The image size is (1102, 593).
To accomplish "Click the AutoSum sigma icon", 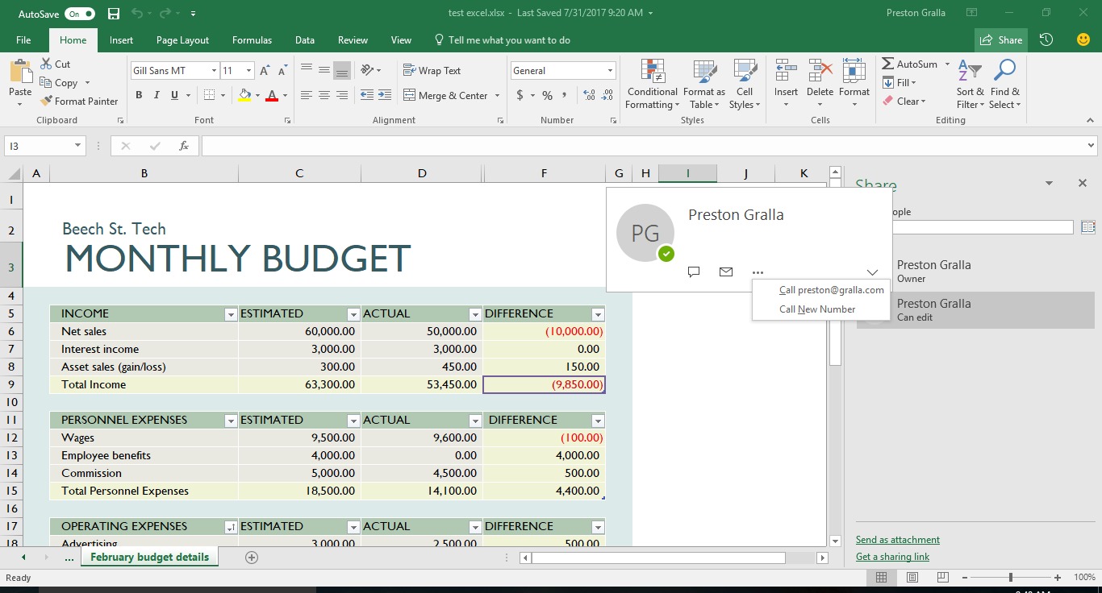I will click(x=887, y=64).
